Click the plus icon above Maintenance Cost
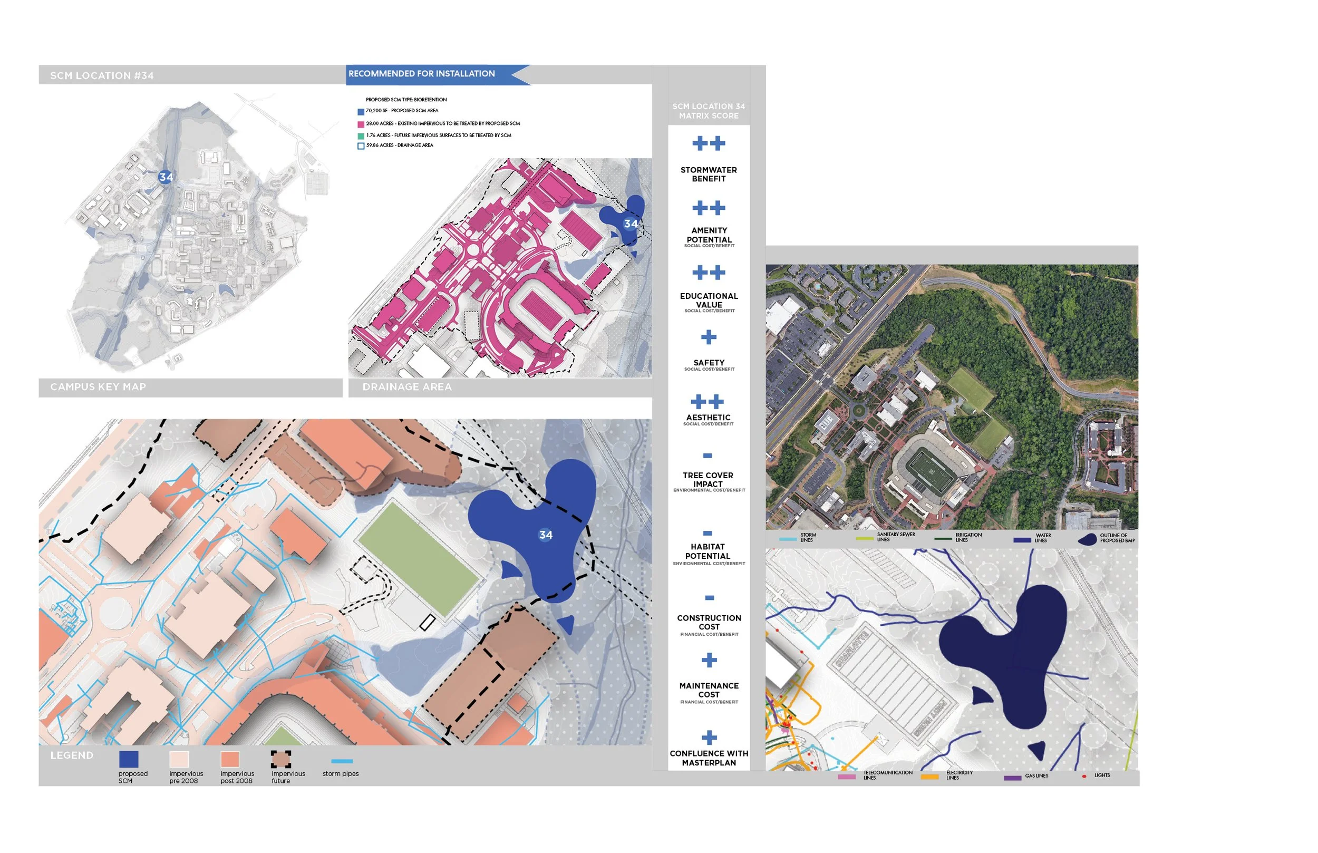Viewport: 1318px width, 853px height. (709, 660)
